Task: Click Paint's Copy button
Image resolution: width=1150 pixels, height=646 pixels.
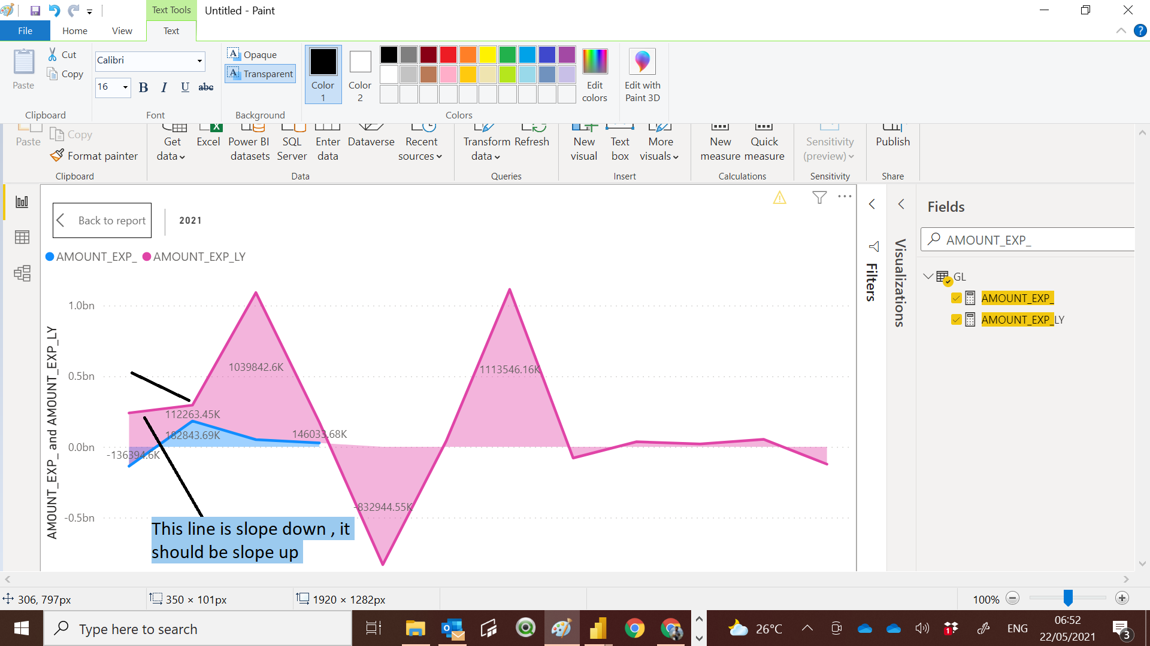Action: point(65,74)
